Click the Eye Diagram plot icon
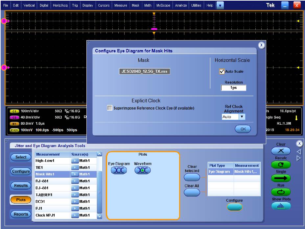Screen dimensions: 305x229 (119, 170)
